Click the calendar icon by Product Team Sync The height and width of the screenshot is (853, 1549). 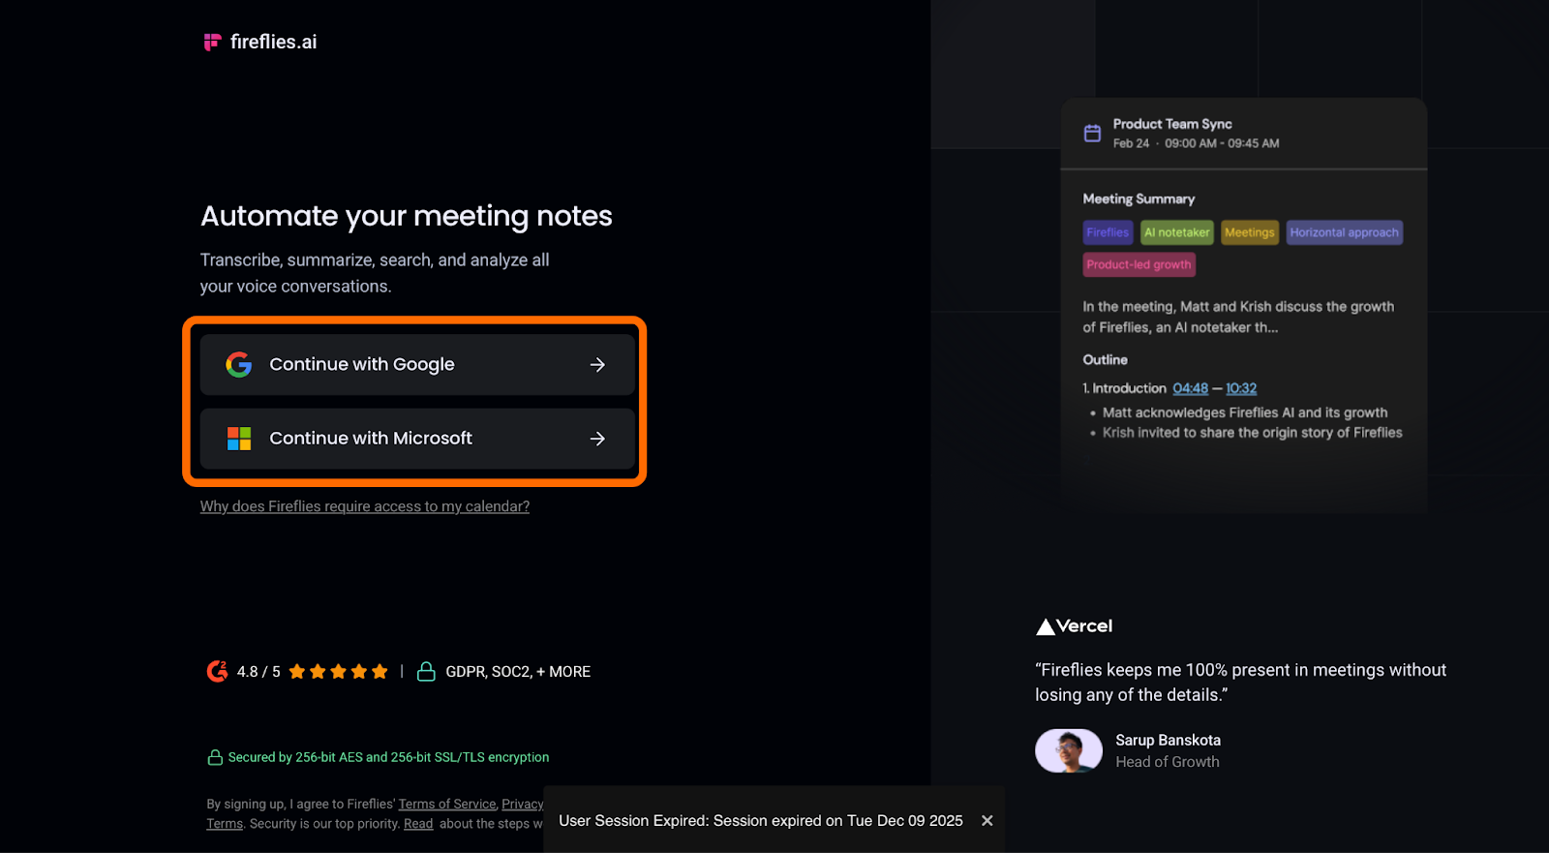[x=1092, y=134]
